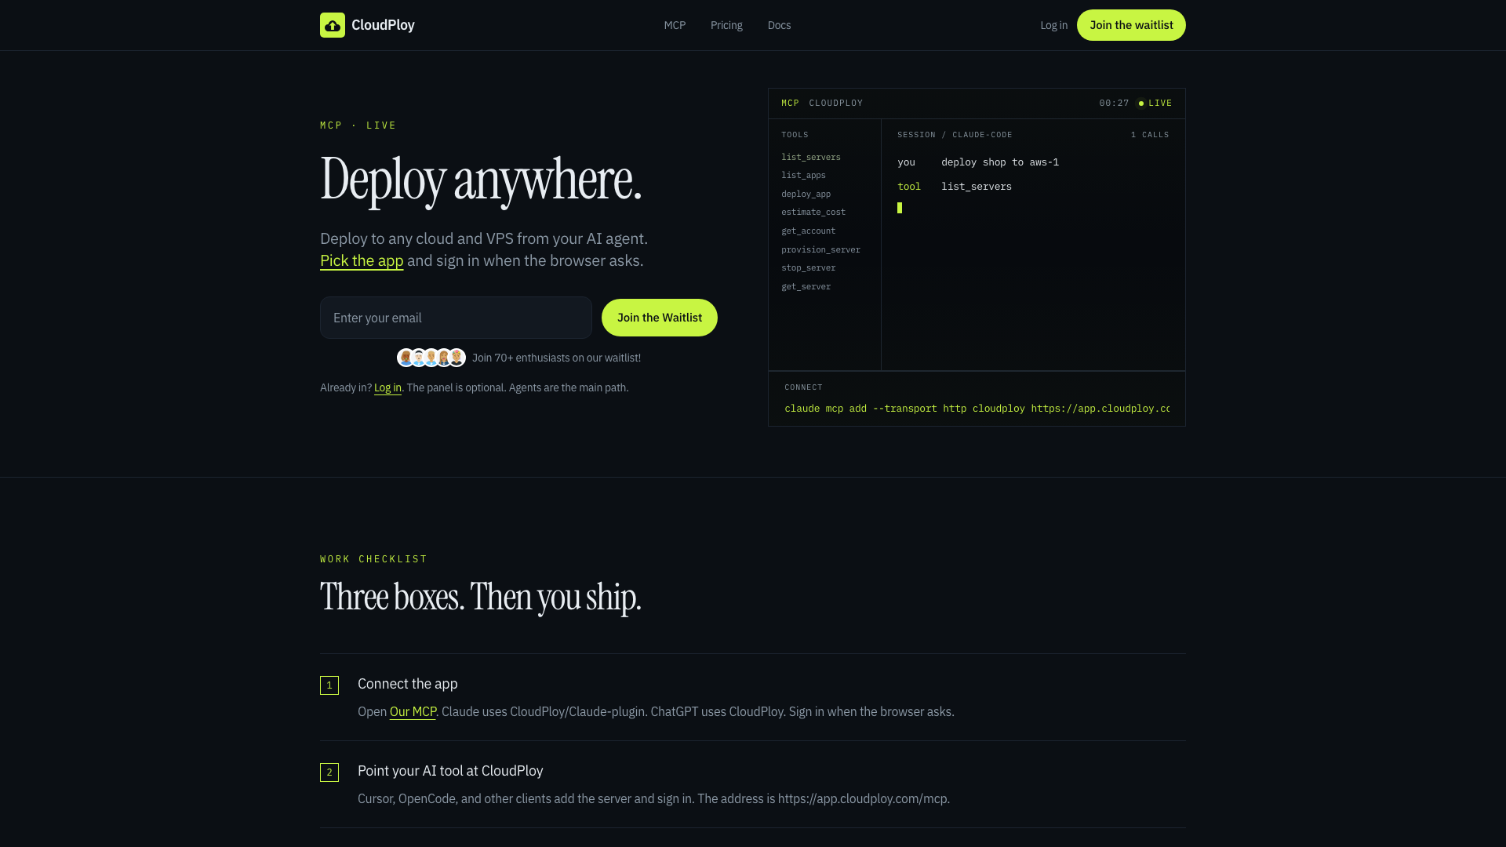Open the Our MCP link in step 1
The width and height of the screenshot is (1506, 847).
(x=413, y=711)
